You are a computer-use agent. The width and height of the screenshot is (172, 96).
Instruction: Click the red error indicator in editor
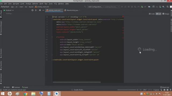tap(123, 17)
